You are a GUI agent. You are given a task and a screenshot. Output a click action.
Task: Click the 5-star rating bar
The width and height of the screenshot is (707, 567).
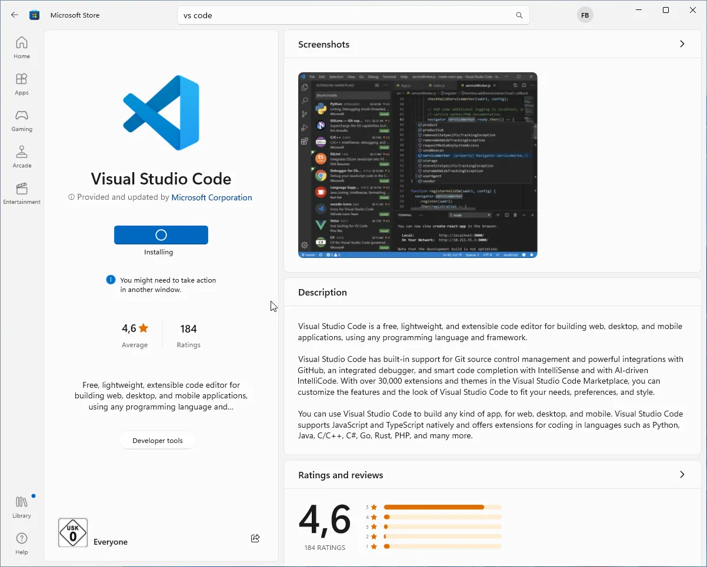(x=442, y=506)
